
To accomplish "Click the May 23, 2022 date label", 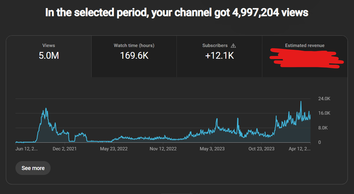I will (114, 149).
